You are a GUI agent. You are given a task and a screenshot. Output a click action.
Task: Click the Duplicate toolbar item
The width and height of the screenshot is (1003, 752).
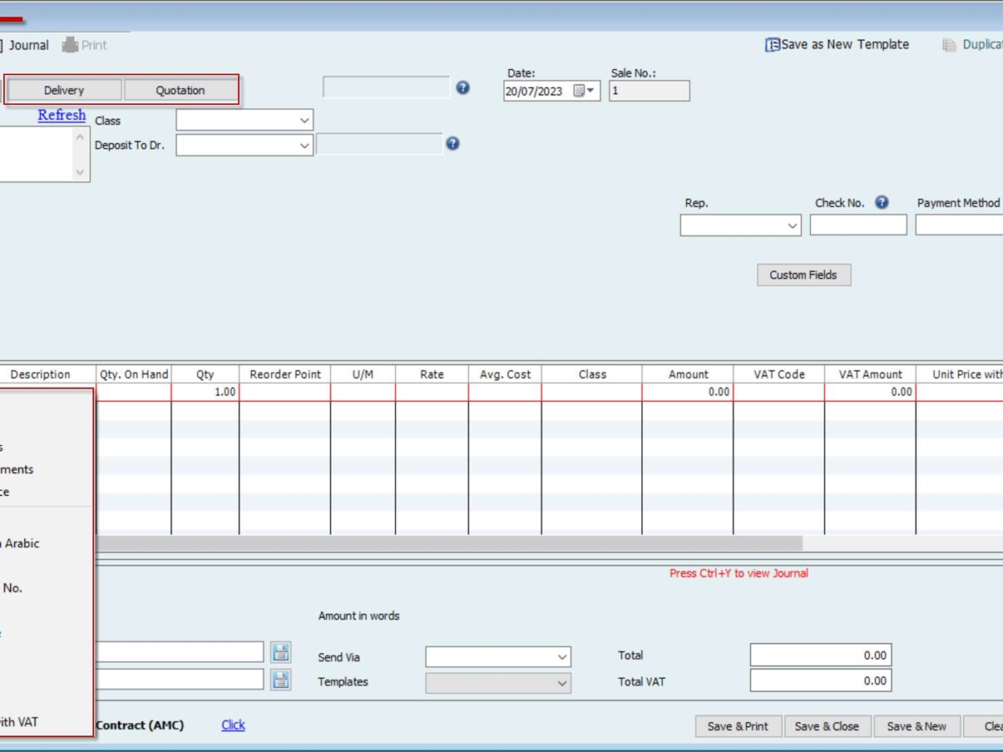[x=973, y=45]
